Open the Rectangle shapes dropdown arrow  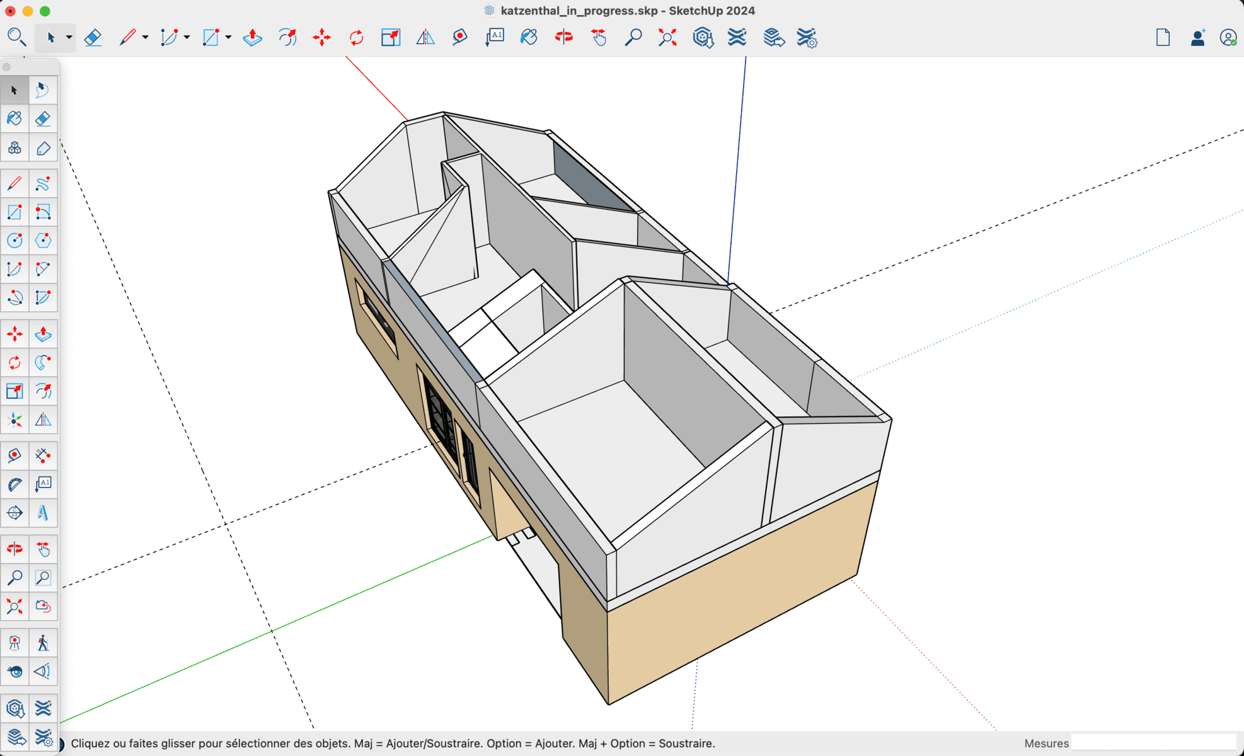228,38
